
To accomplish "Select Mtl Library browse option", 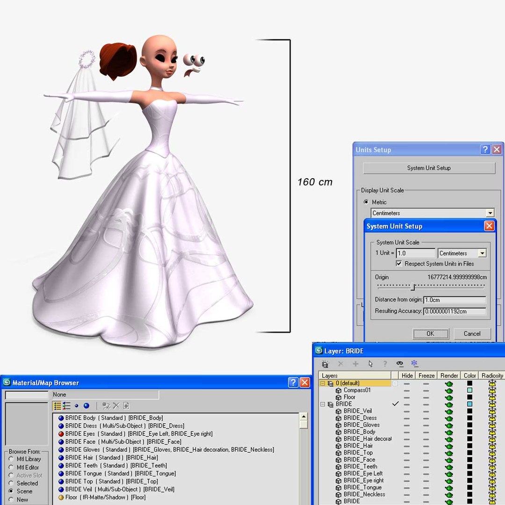I will (x=12, y=459).
